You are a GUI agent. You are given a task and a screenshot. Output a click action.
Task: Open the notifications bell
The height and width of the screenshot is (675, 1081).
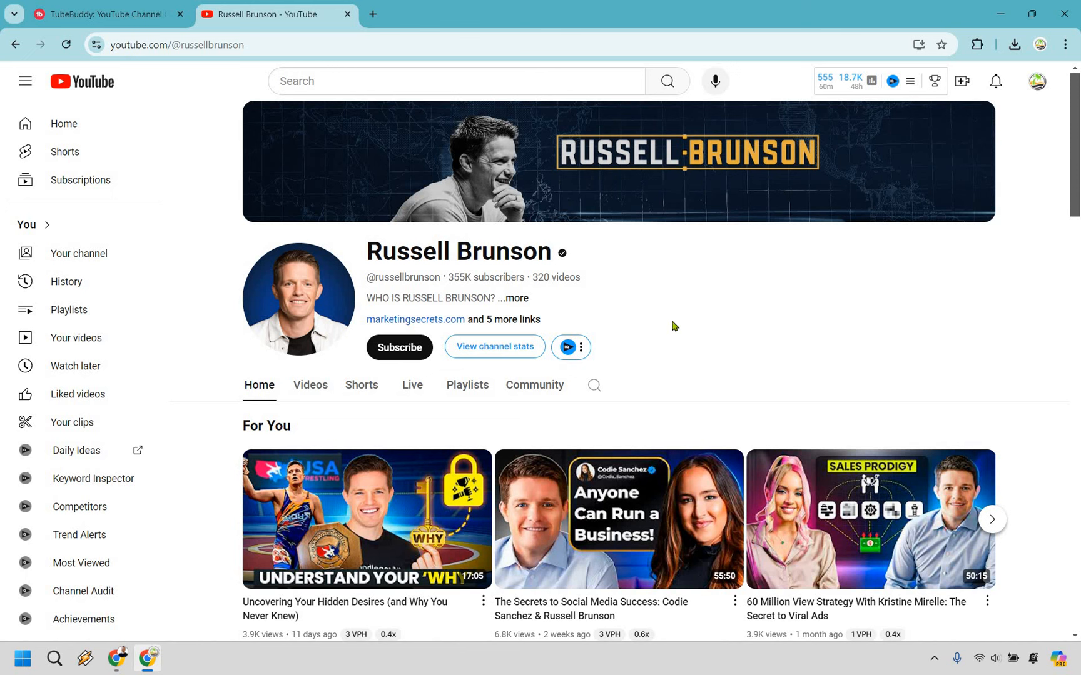995,81
